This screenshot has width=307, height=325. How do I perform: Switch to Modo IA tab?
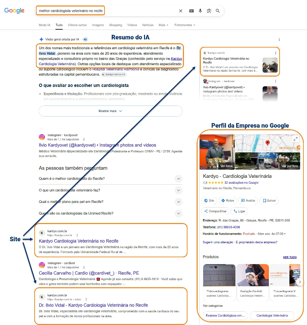(44, 25)
